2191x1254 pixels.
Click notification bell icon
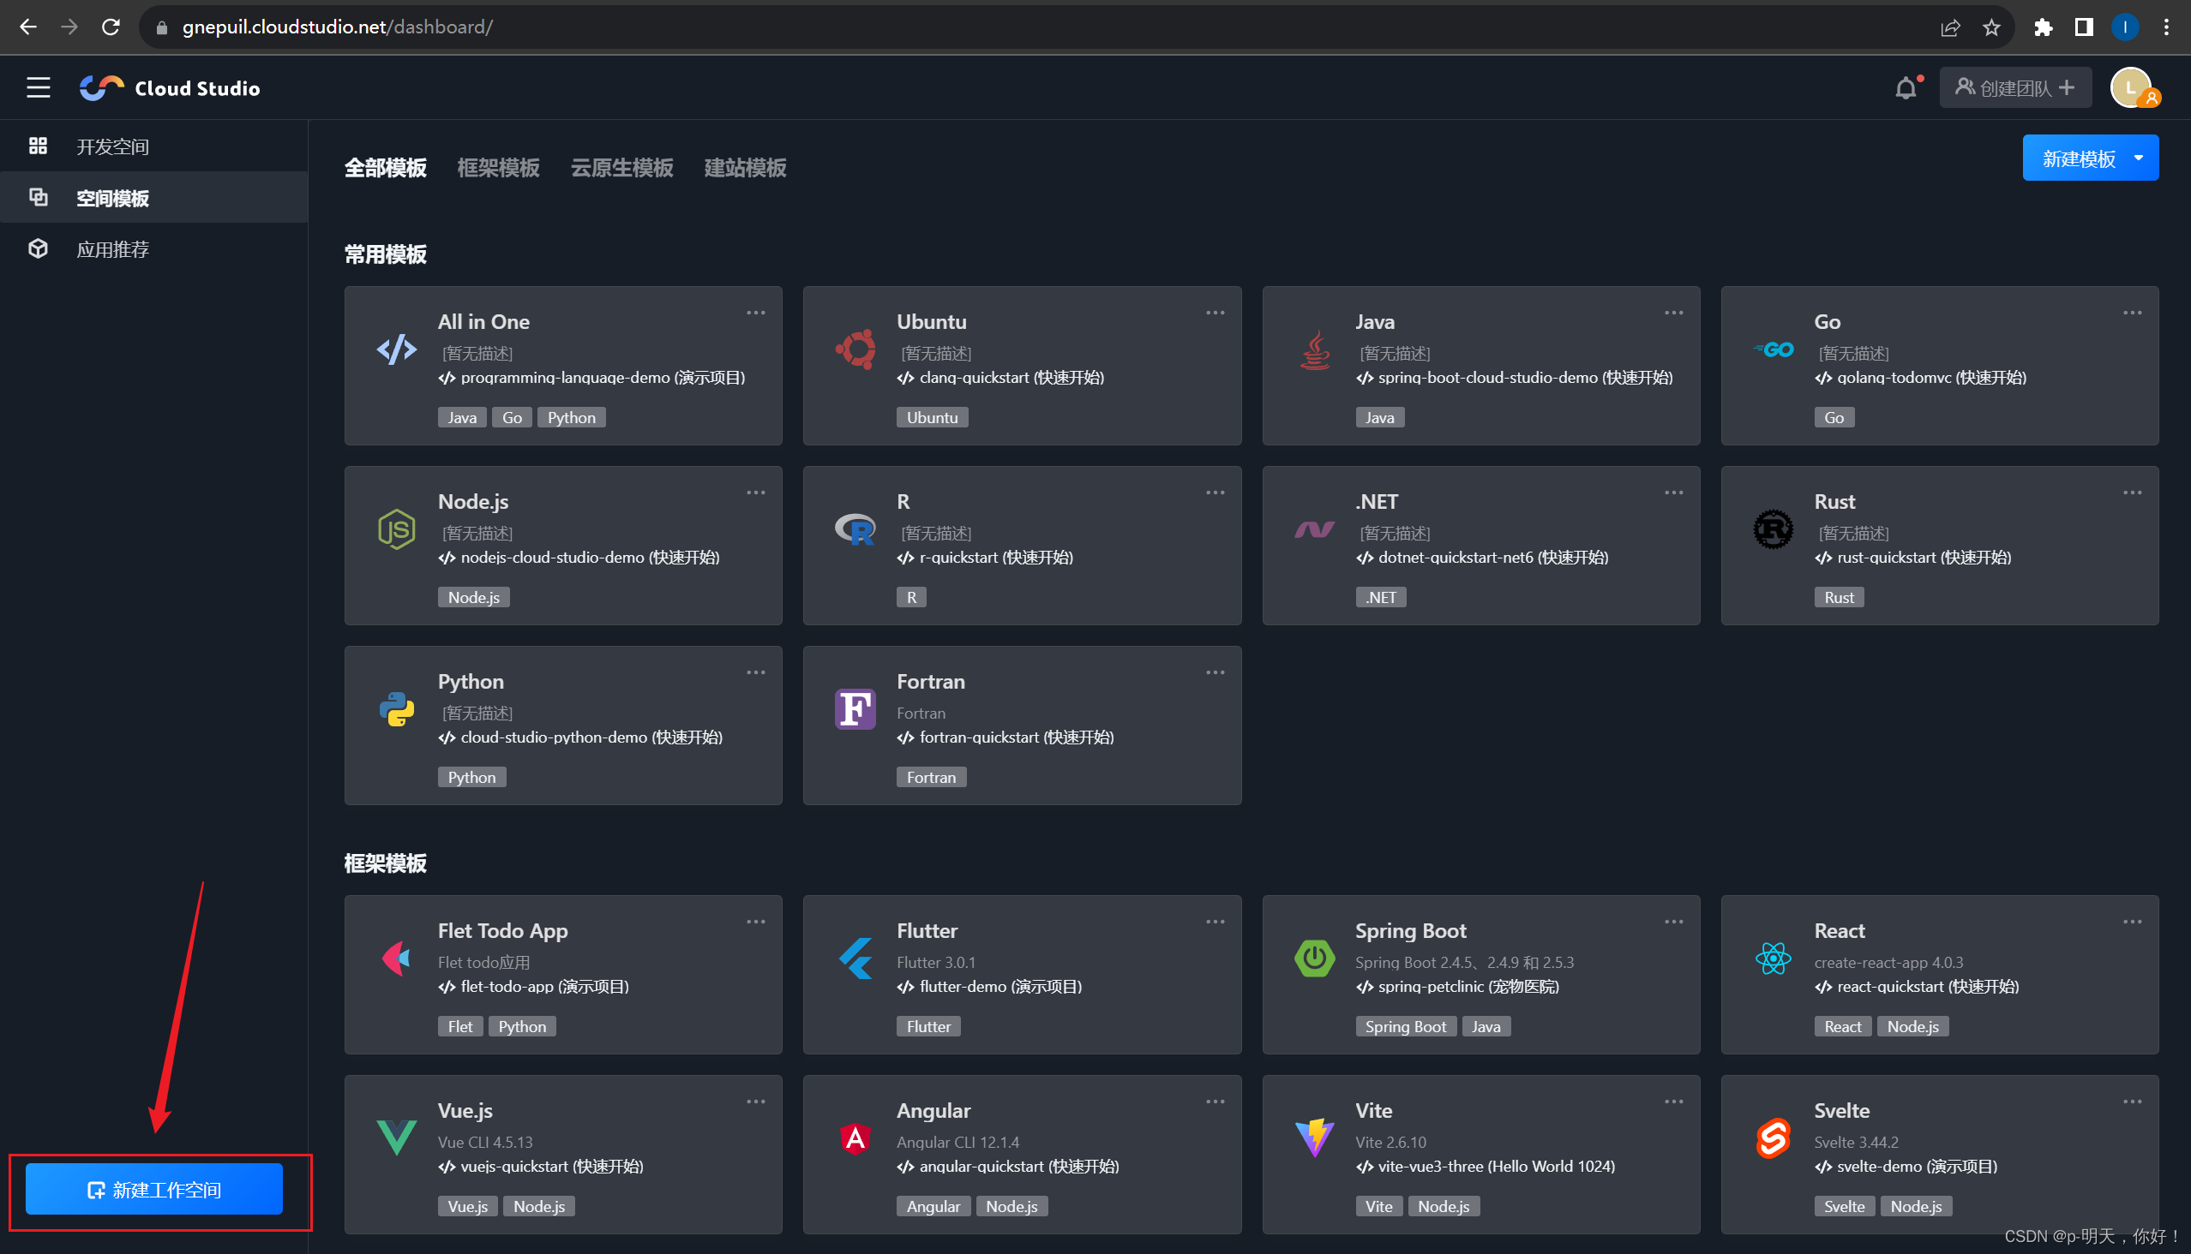(1905, 87)
